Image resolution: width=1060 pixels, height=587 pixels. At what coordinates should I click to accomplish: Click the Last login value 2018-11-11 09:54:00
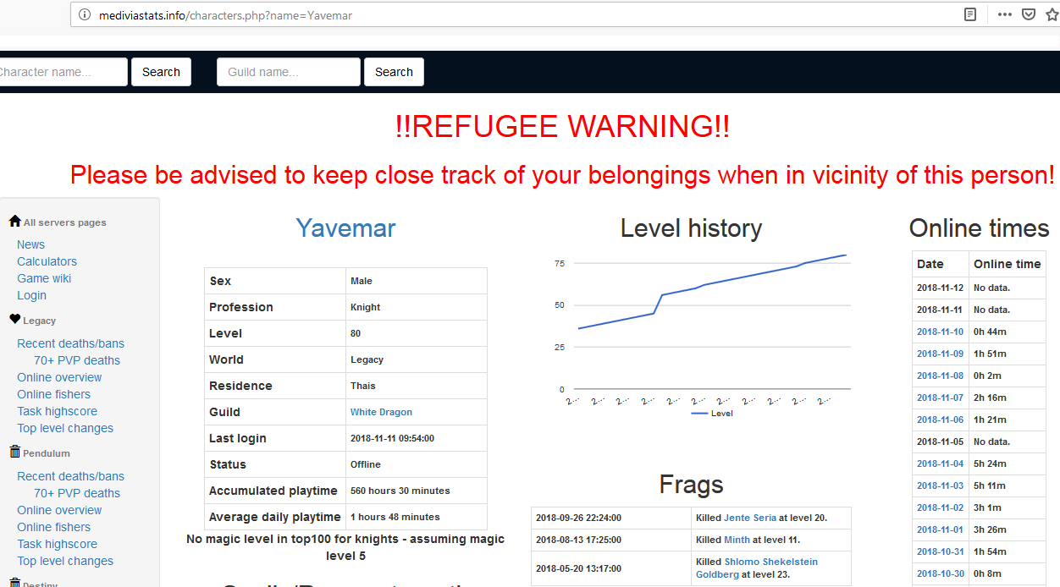tap(392, 438)
